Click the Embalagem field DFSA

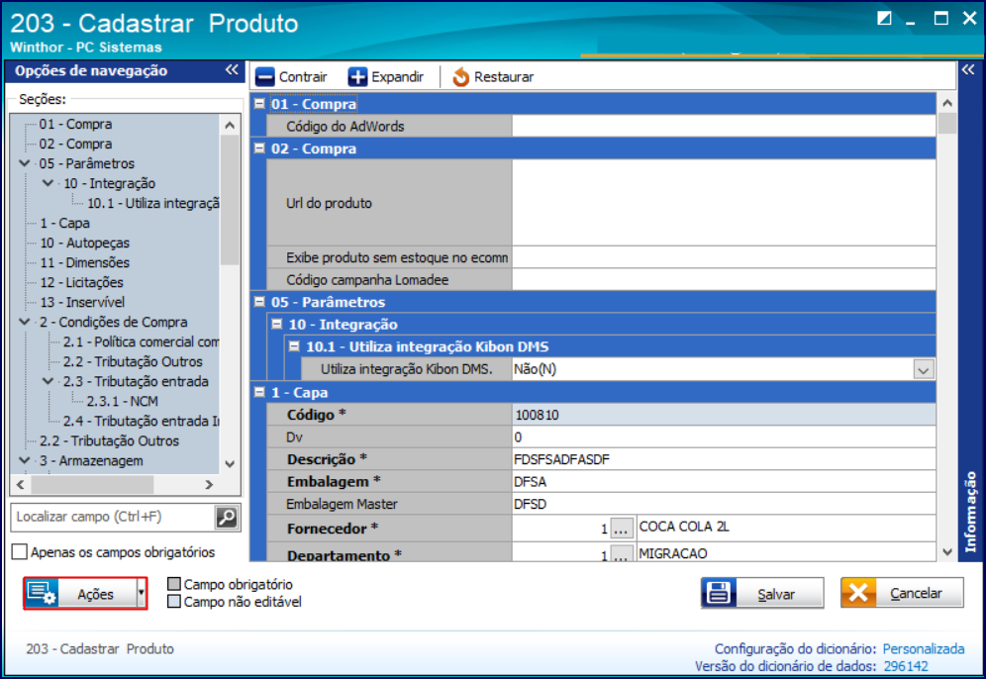click(724, 482)
